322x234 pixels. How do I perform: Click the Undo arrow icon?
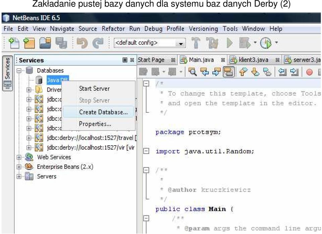pos(82,43)
